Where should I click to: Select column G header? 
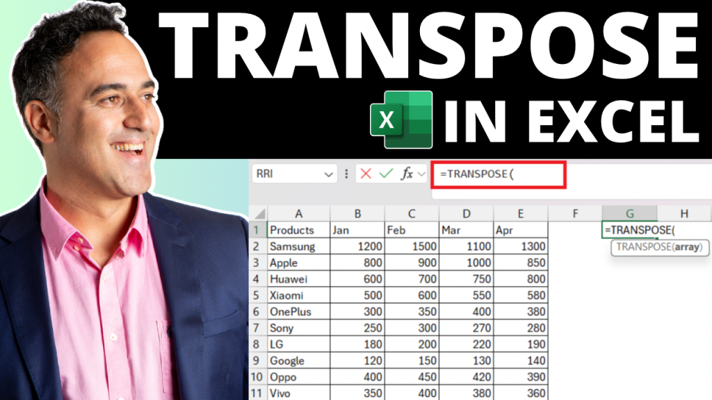point(629,213)
